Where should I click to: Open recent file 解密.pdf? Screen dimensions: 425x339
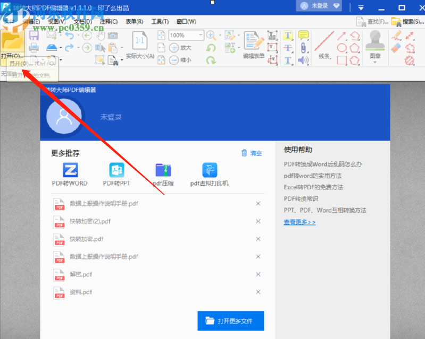point(81,274)
